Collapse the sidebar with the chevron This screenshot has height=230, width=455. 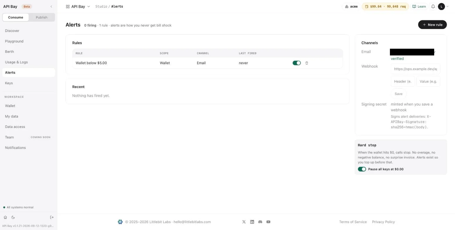[51, 6]
